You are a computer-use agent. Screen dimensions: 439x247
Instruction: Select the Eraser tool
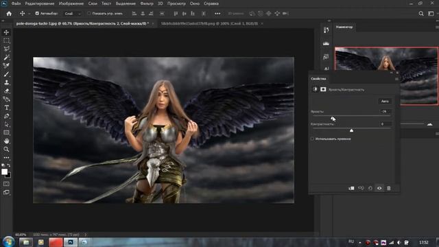(x=6, y=91)
